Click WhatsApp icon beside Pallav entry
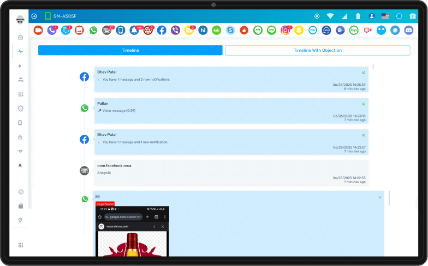This screenshot has height=266, width=428. (84, 108)
